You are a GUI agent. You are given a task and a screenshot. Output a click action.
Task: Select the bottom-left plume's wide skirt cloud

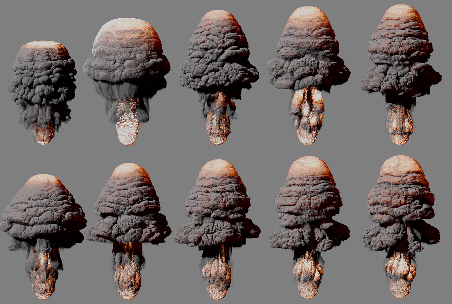(x=42, y=223)
